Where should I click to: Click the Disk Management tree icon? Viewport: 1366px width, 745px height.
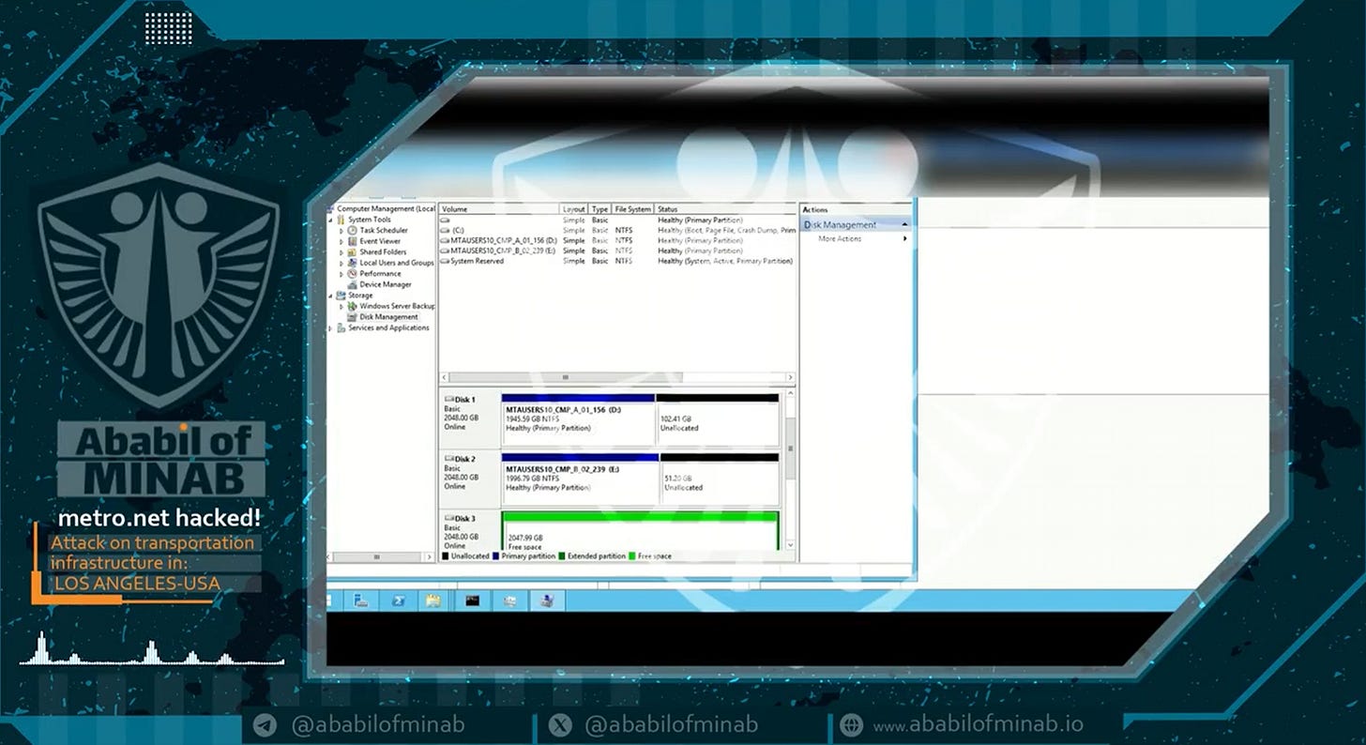click(353, 317)
